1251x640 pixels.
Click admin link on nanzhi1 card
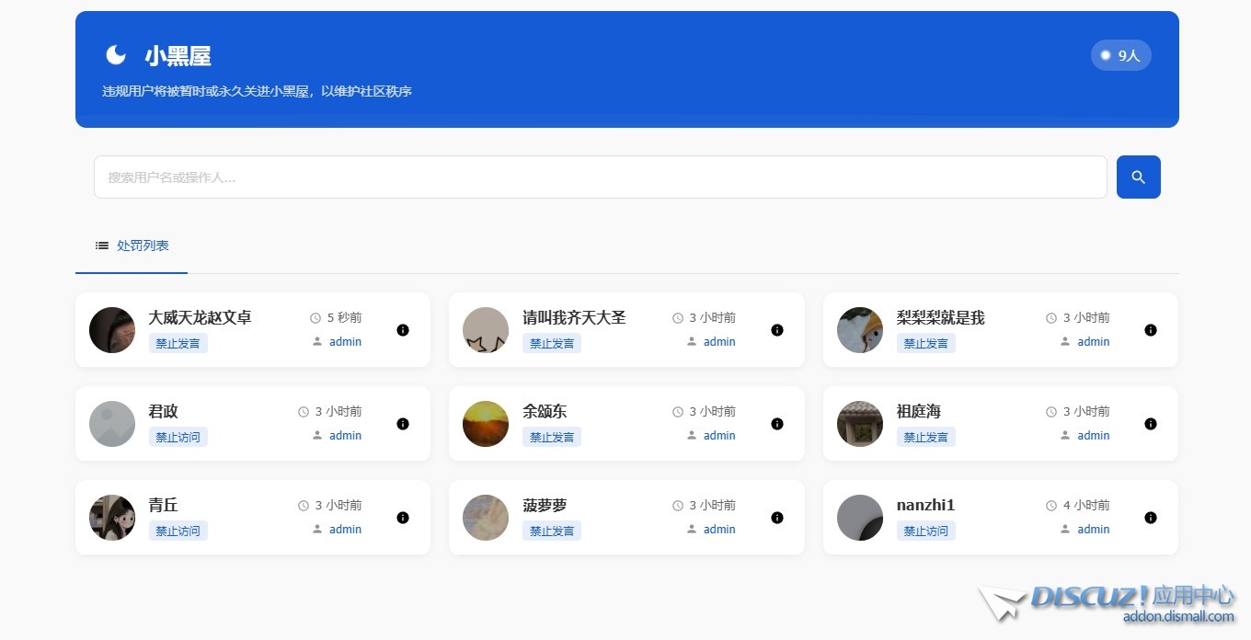(x=1093, y=530)
